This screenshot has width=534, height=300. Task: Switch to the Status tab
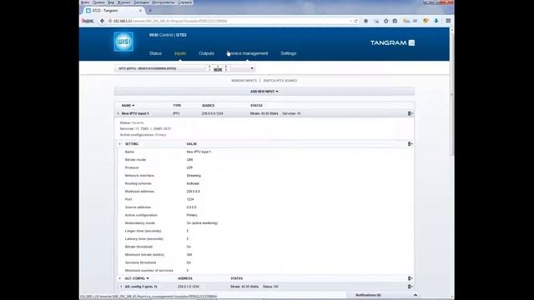pyautogui.click(x=155, y=53)
